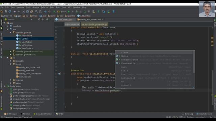Choose Media from autocomplete popup
Viewport: 216px width, 121px height.
[x=154, y=56]
